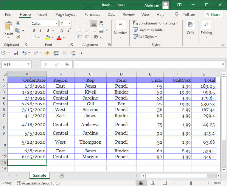
Task: Click the Undo arrow
Action: (x=24, y=53)
